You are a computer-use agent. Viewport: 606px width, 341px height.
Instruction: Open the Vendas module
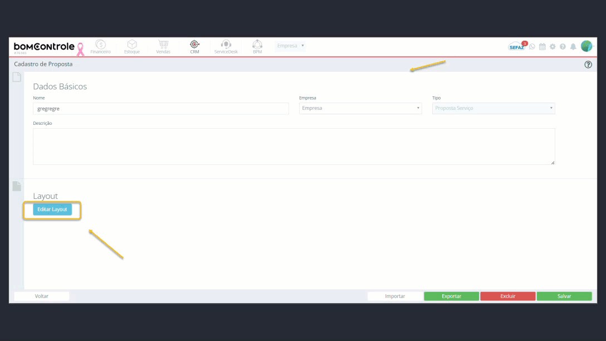(x=163, y=47)
